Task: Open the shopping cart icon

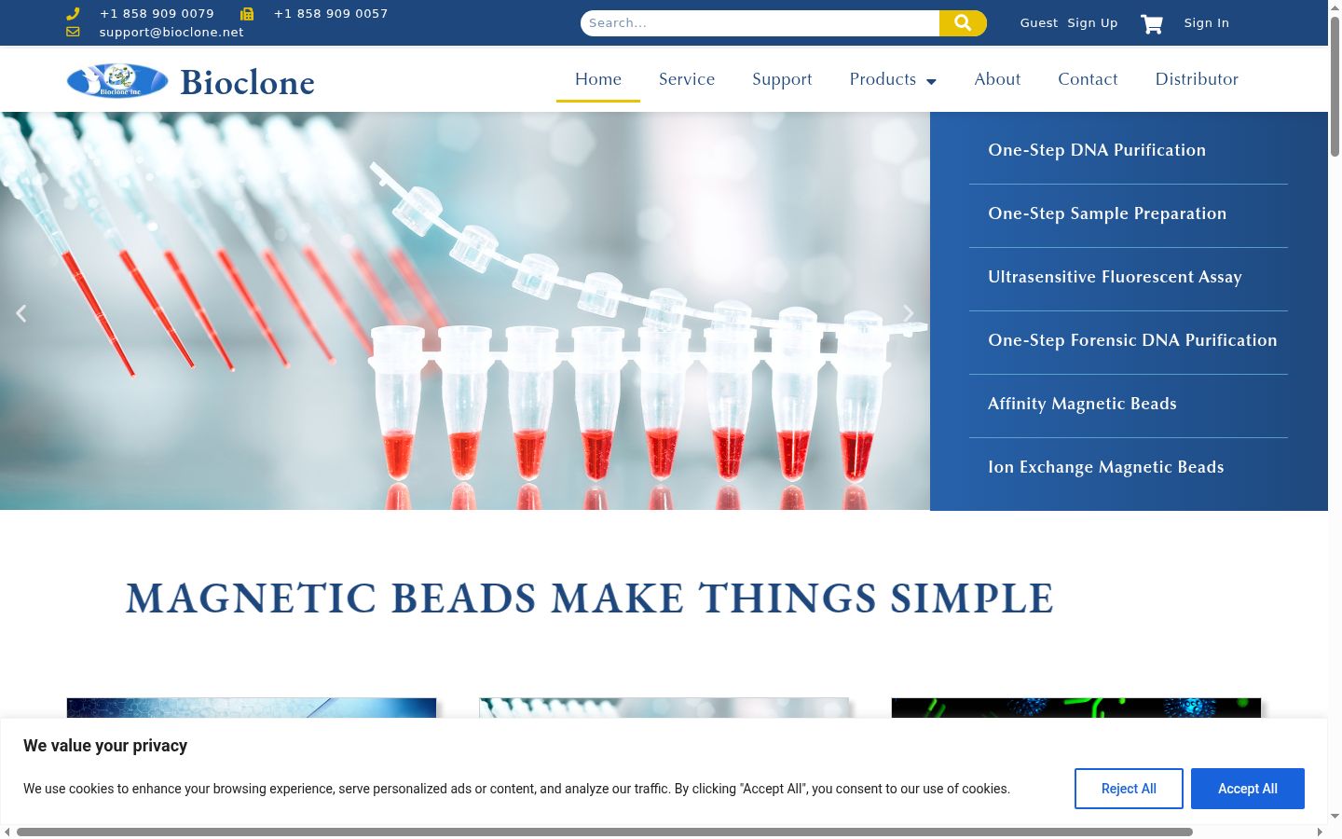Action: (x=1152, y=23)
